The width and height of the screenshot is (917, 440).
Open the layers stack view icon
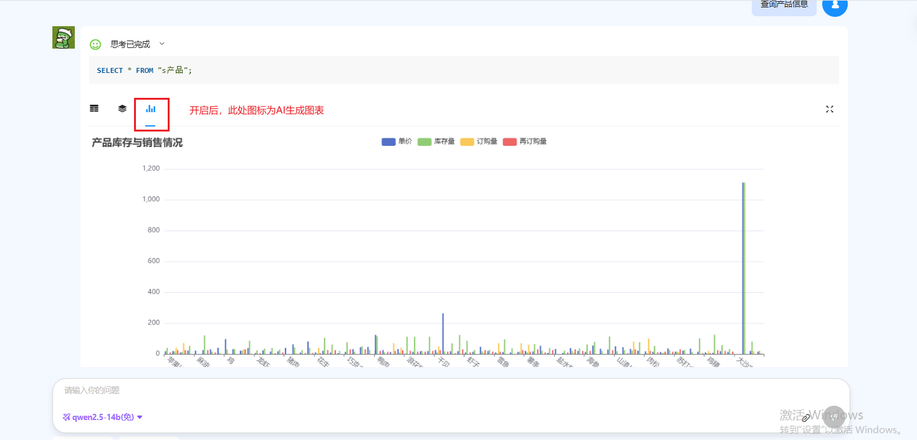click(122, 108)
